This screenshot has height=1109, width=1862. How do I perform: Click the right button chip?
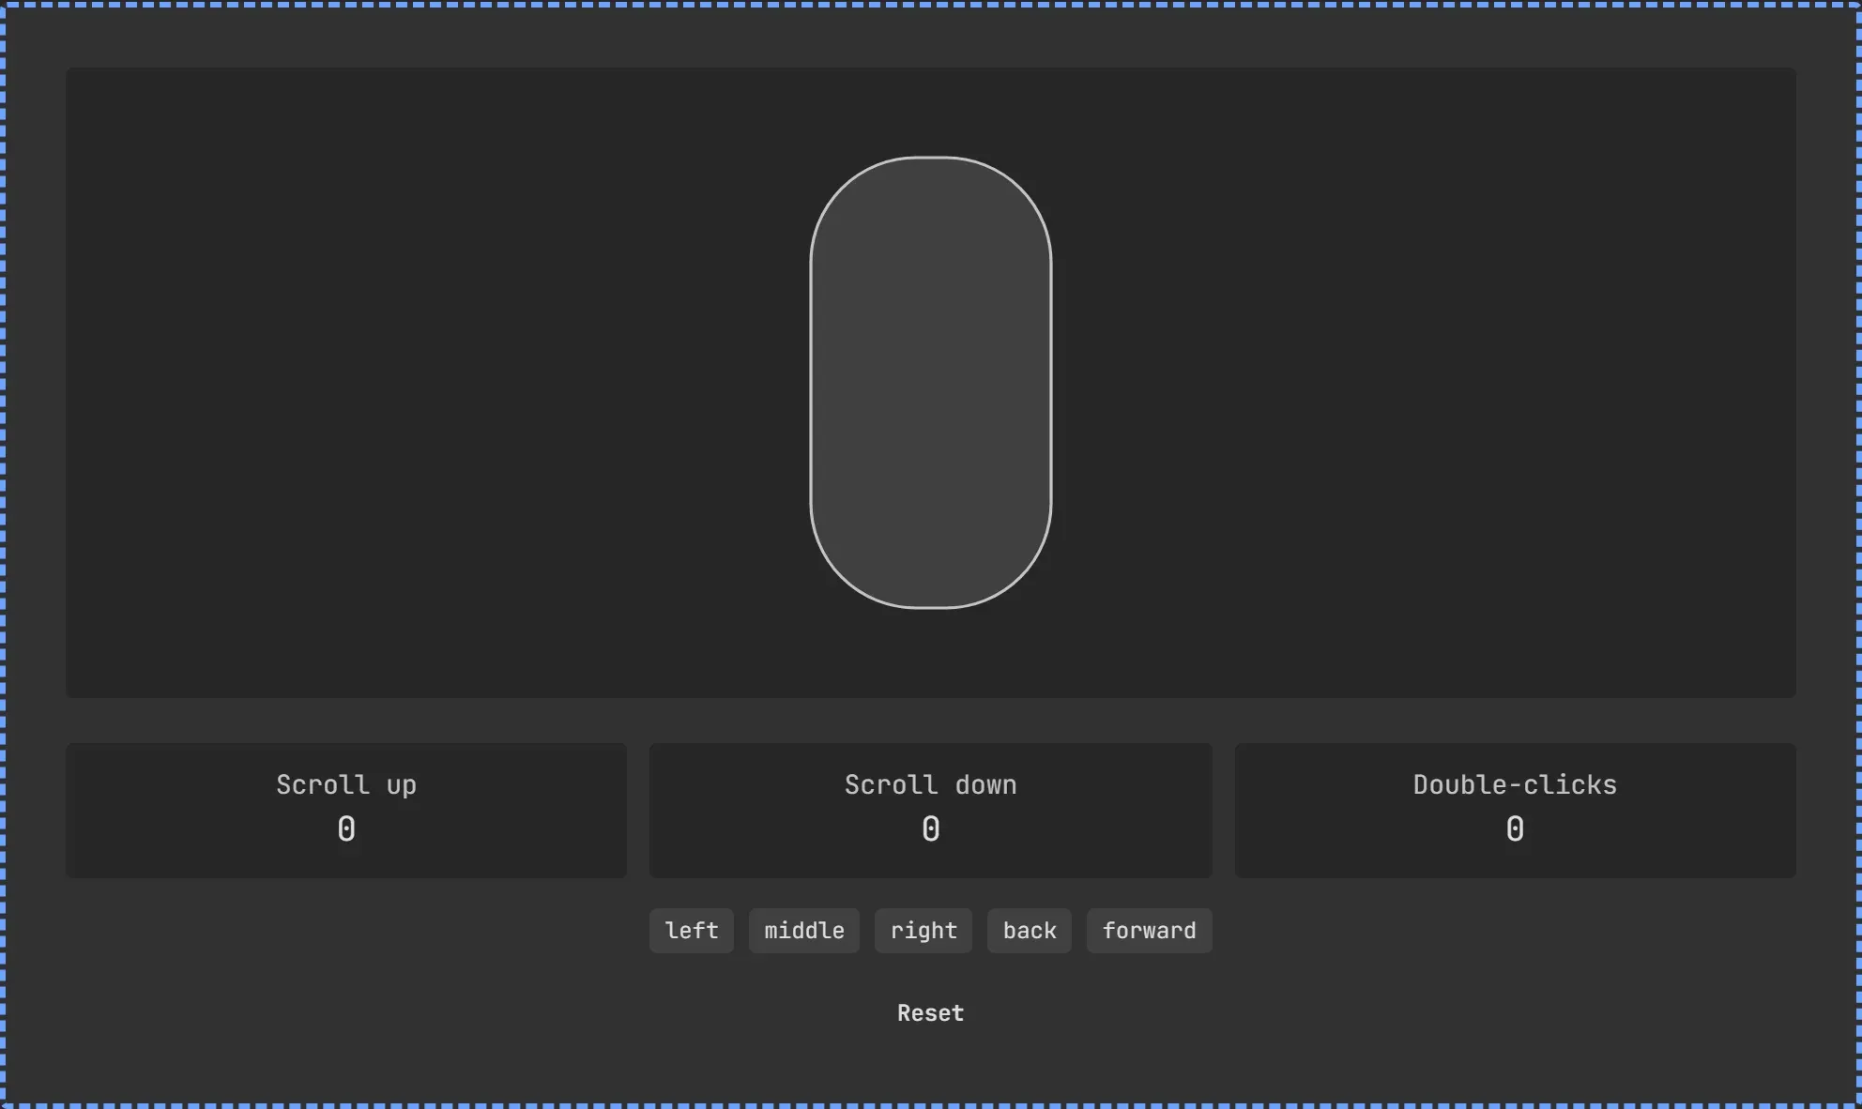point(923,931)
